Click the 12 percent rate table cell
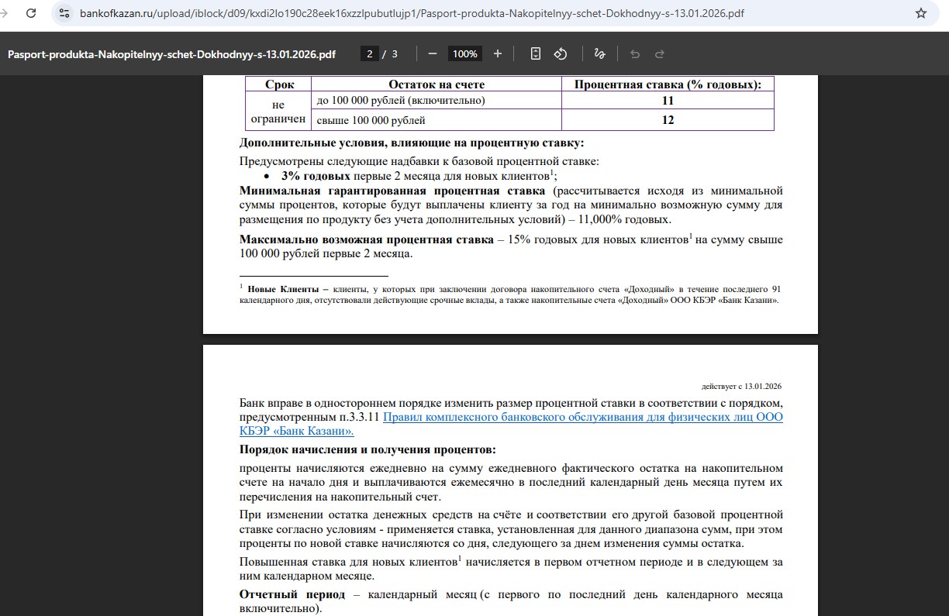The image size is (949, 616). [x=668, y=120]
